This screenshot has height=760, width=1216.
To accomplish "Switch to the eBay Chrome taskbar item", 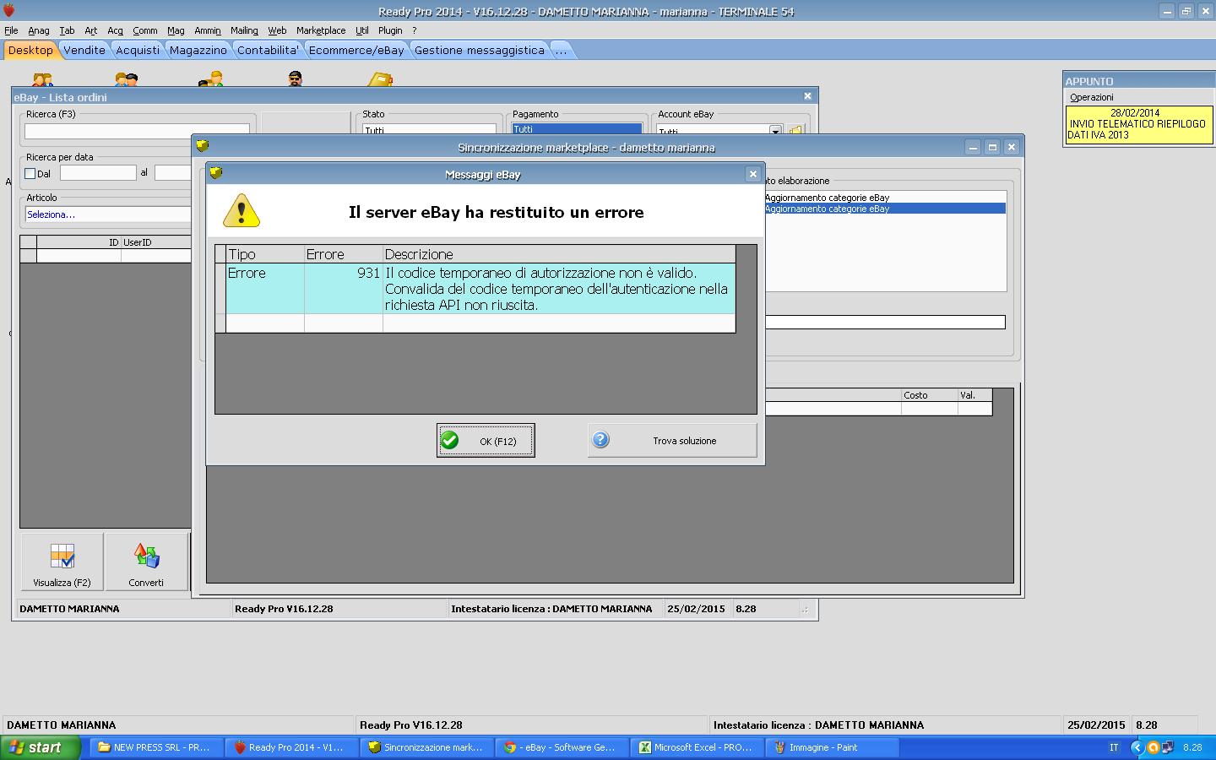I will click(x=563, y=747).
